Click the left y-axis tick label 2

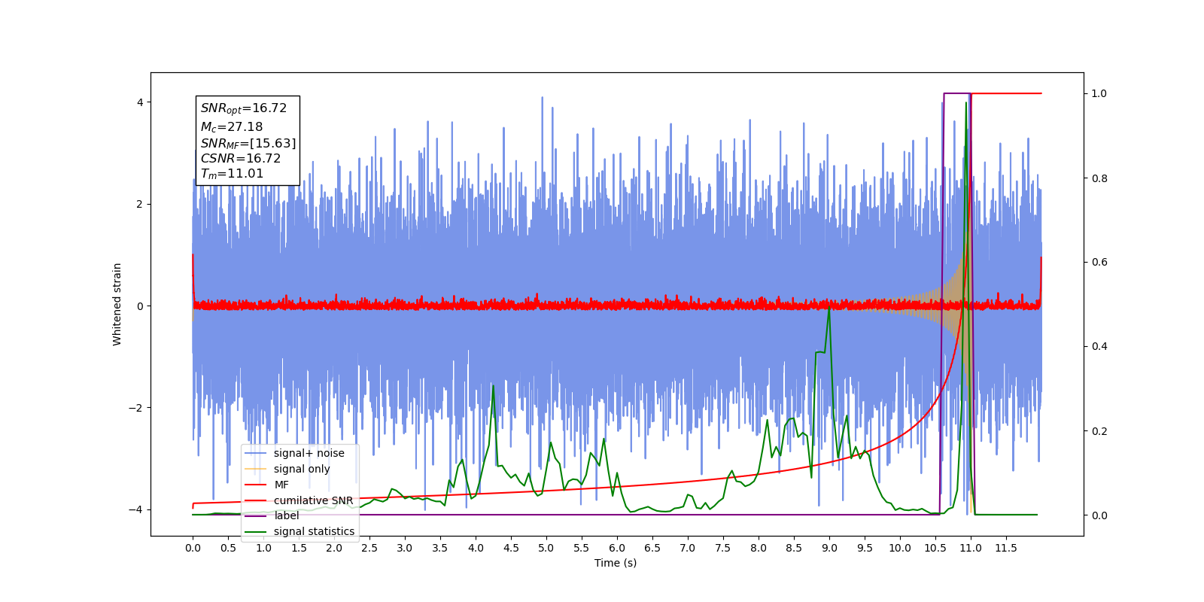pos(140,204)
